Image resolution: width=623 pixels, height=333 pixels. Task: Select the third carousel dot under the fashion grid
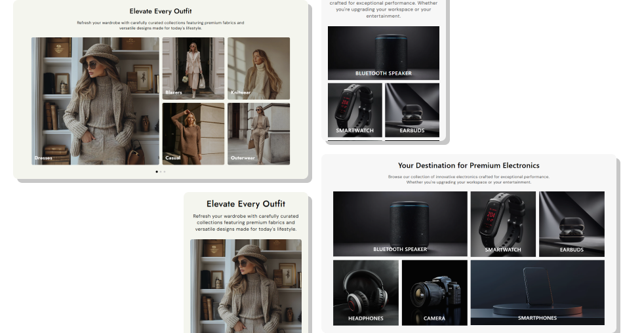click(165, 172)
